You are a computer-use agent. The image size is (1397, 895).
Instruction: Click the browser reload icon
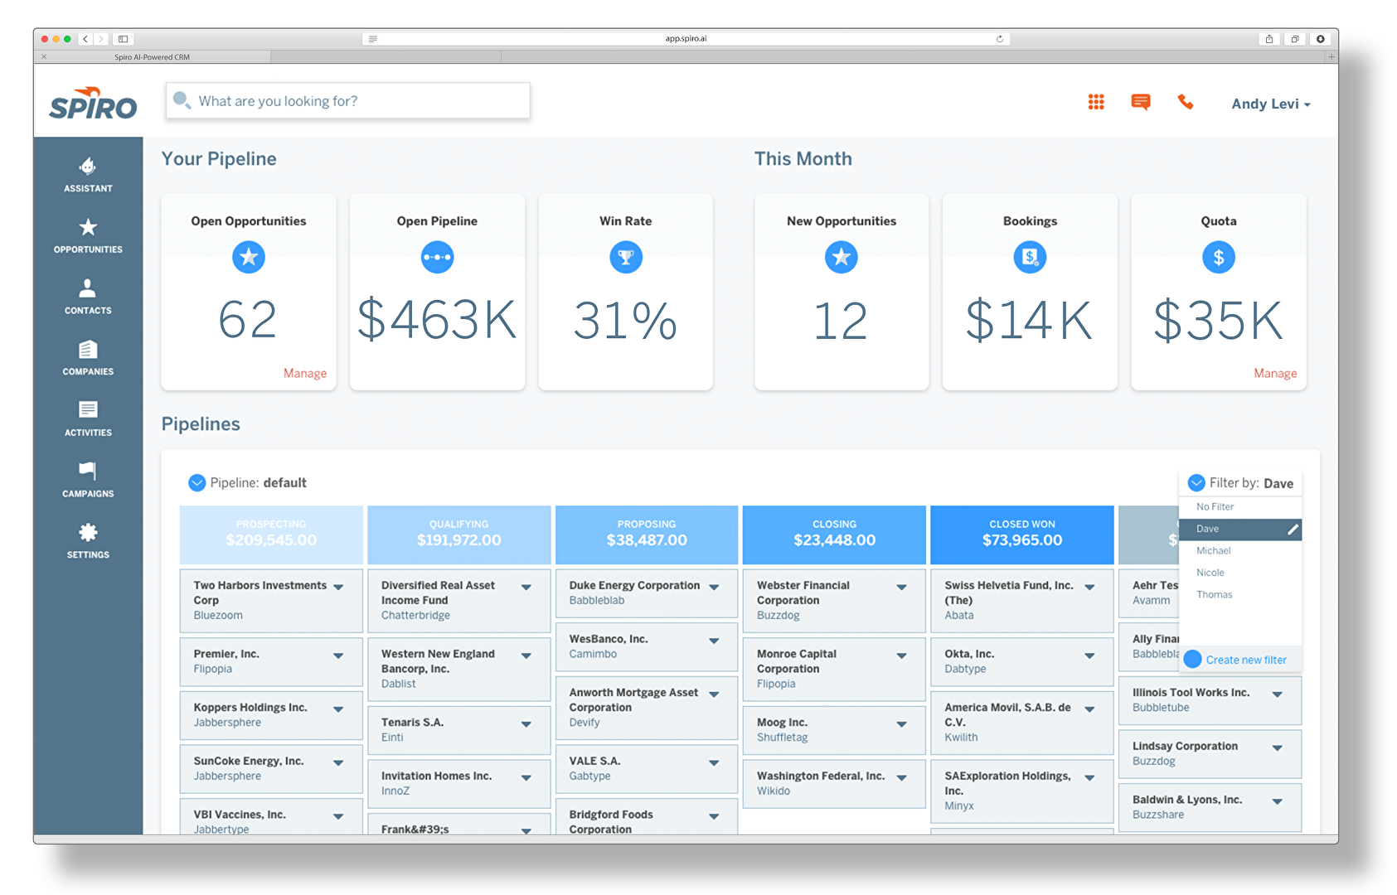tap(1000, 39)
